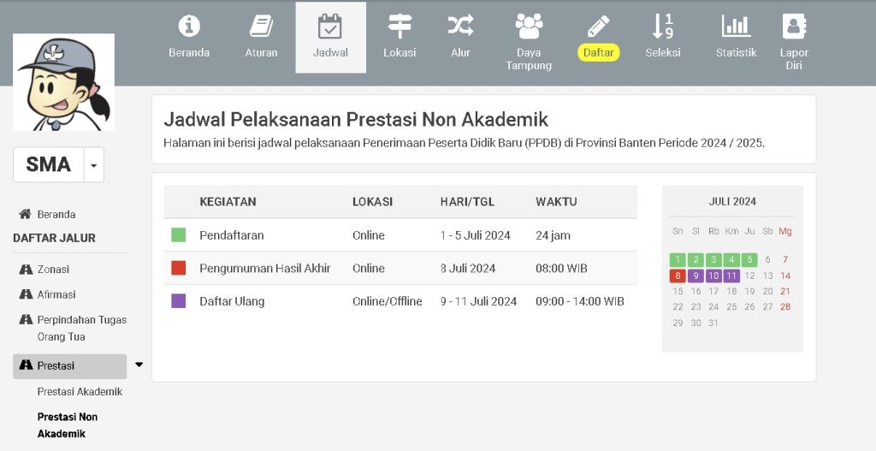Open the Zonasi jalur link
The height and width of the screenshot is (451, 876).
pos(53,269)
